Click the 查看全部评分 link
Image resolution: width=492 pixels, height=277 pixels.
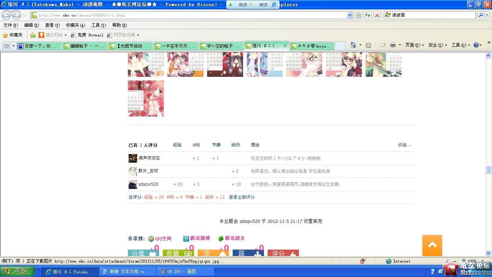pos(242,197)
